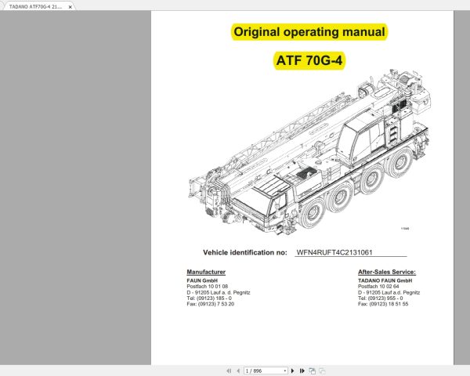Click the 'Original operating manual' heading
The height and width of the screenshot is (376, 470).
point(309,32)
